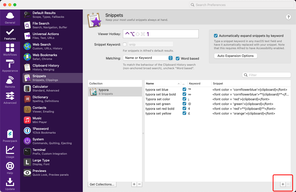Open Web Search feature
The image size is (296, 192).
pos(52,46)
